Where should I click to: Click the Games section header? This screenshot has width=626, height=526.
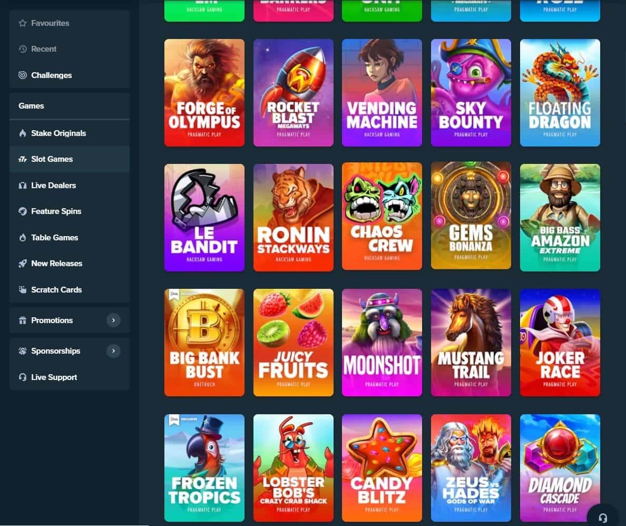point(32,105)
